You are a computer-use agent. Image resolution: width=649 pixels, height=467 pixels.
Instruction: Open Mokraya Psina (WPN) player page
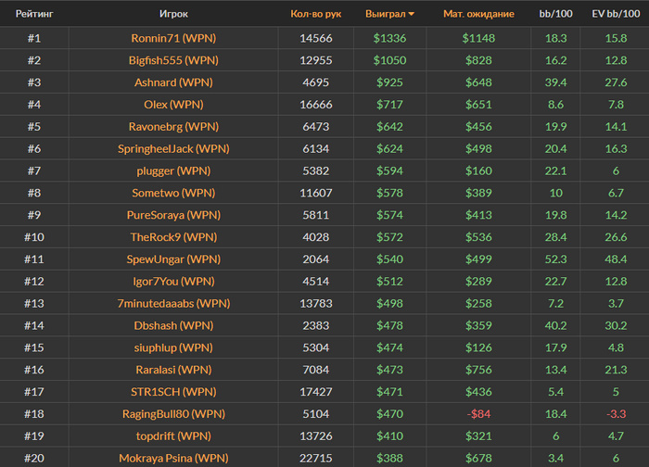(x=173, y=458)
